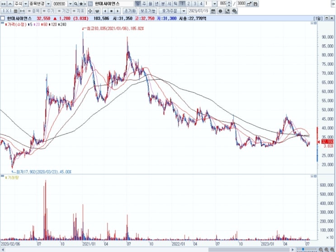336x252 pixels.
Task: Click the date field 2023/07/19
Action: point(199,11)
